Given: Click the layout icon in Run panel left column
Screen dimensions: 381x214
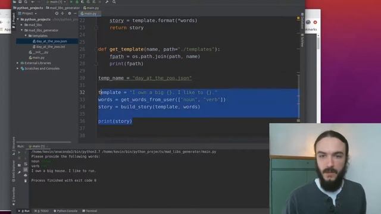Looking at the screenshot, I should point(19,165).
